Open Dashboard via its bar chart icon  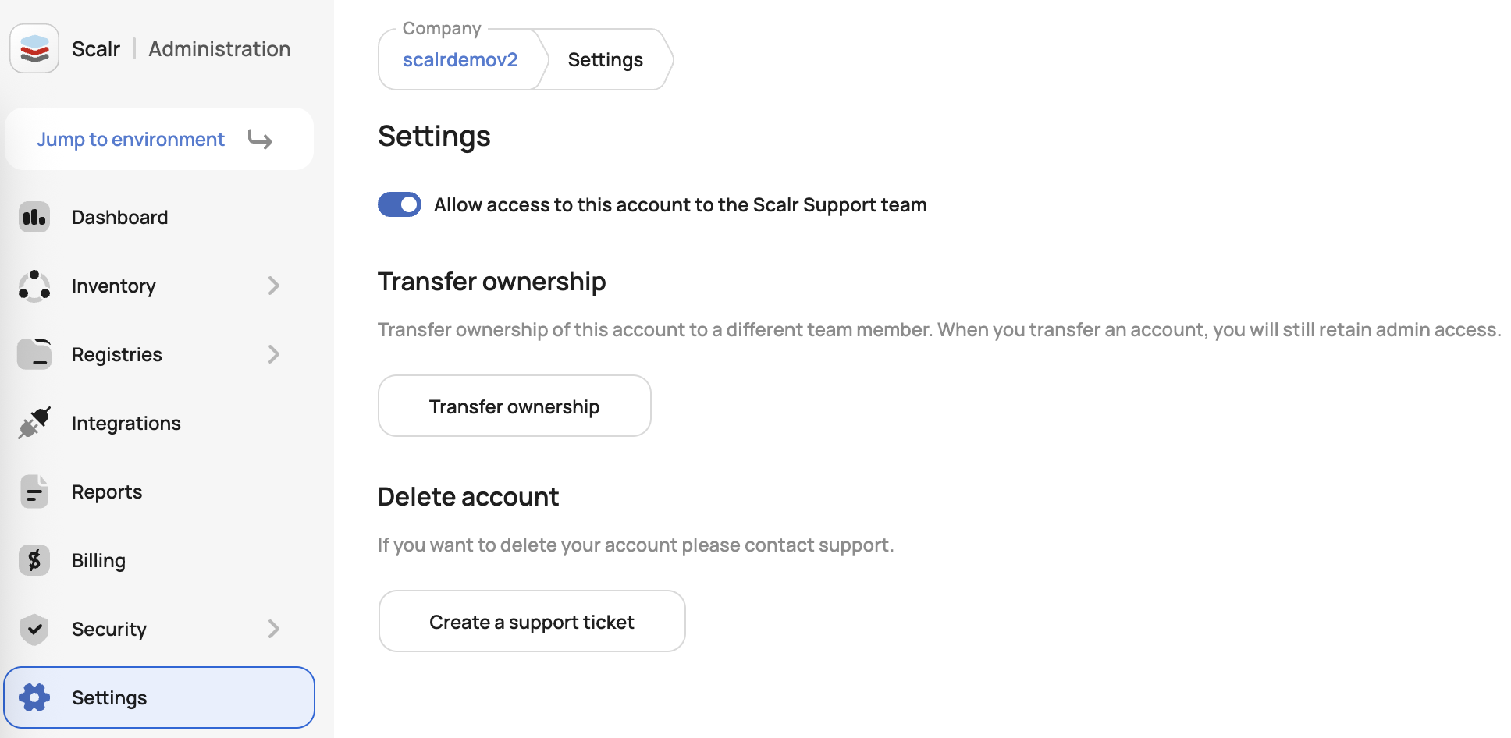point(34,217)
